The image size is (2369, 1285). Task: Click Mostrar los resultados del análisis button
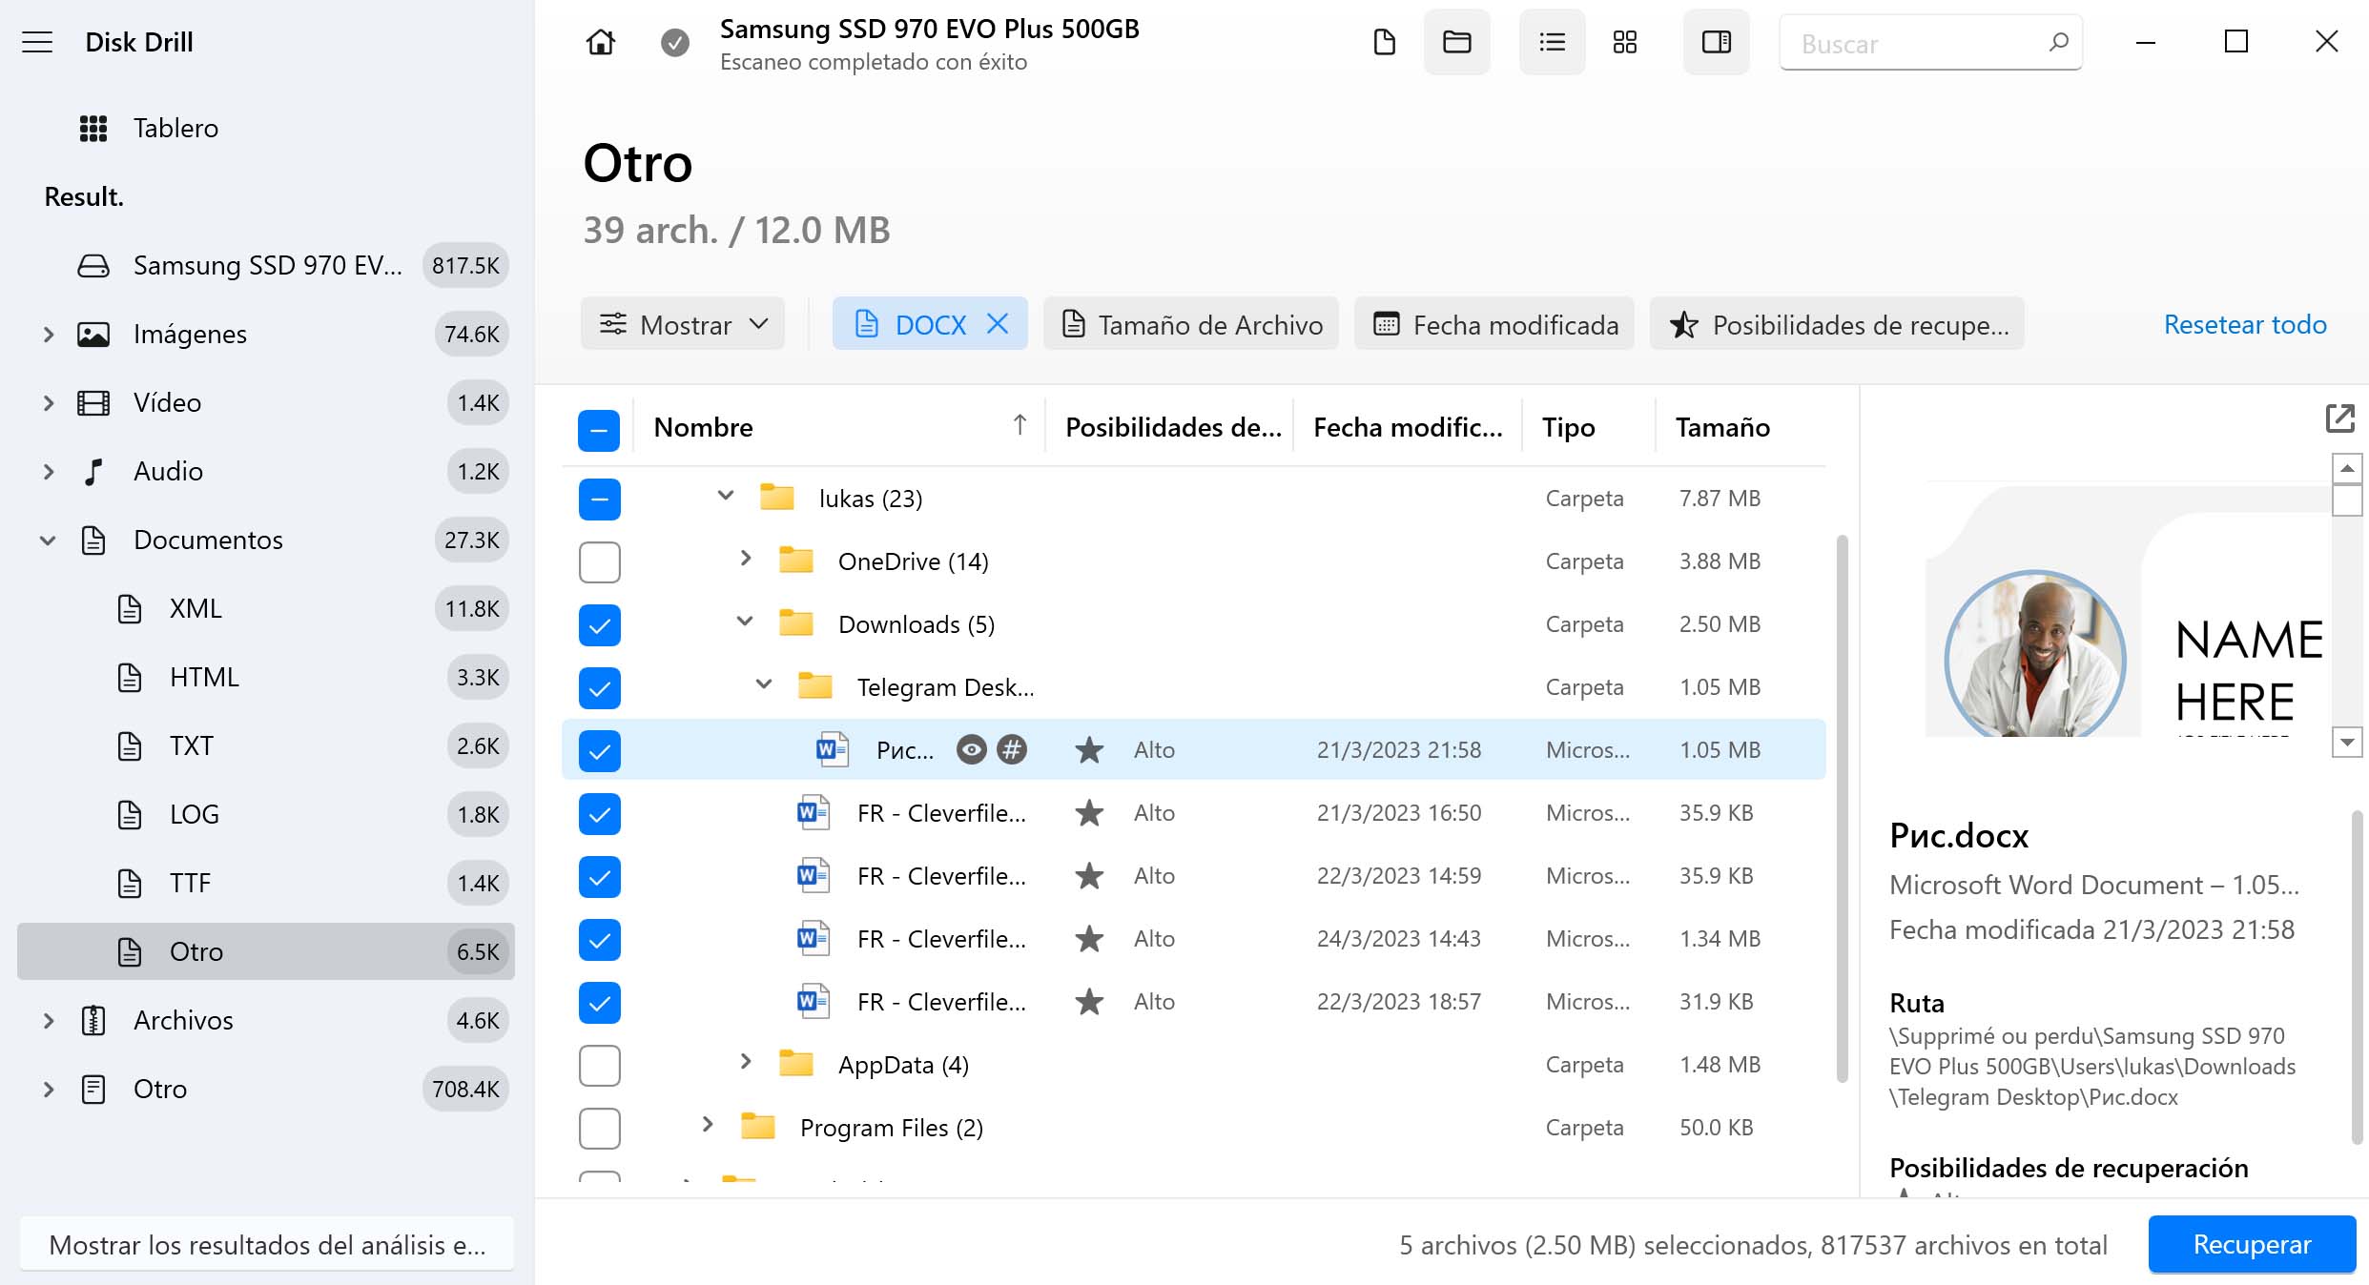coord(267,1244)
